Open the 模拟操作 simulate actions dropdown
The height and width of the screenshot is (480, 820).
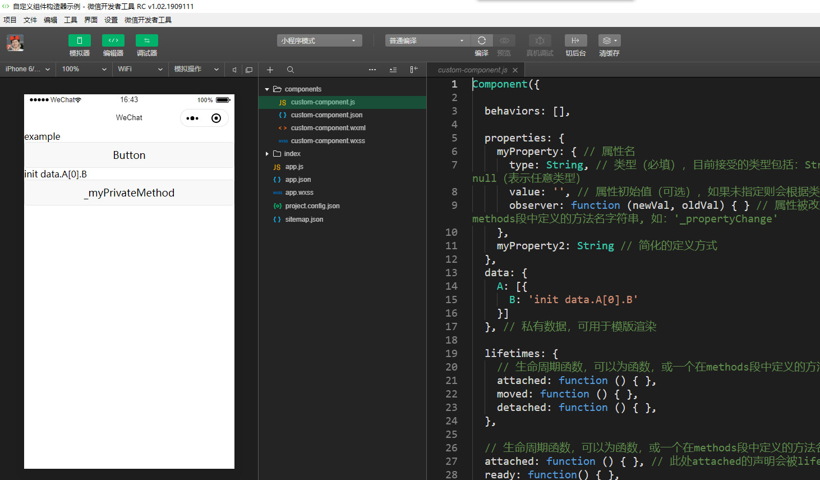click(196, 69)
